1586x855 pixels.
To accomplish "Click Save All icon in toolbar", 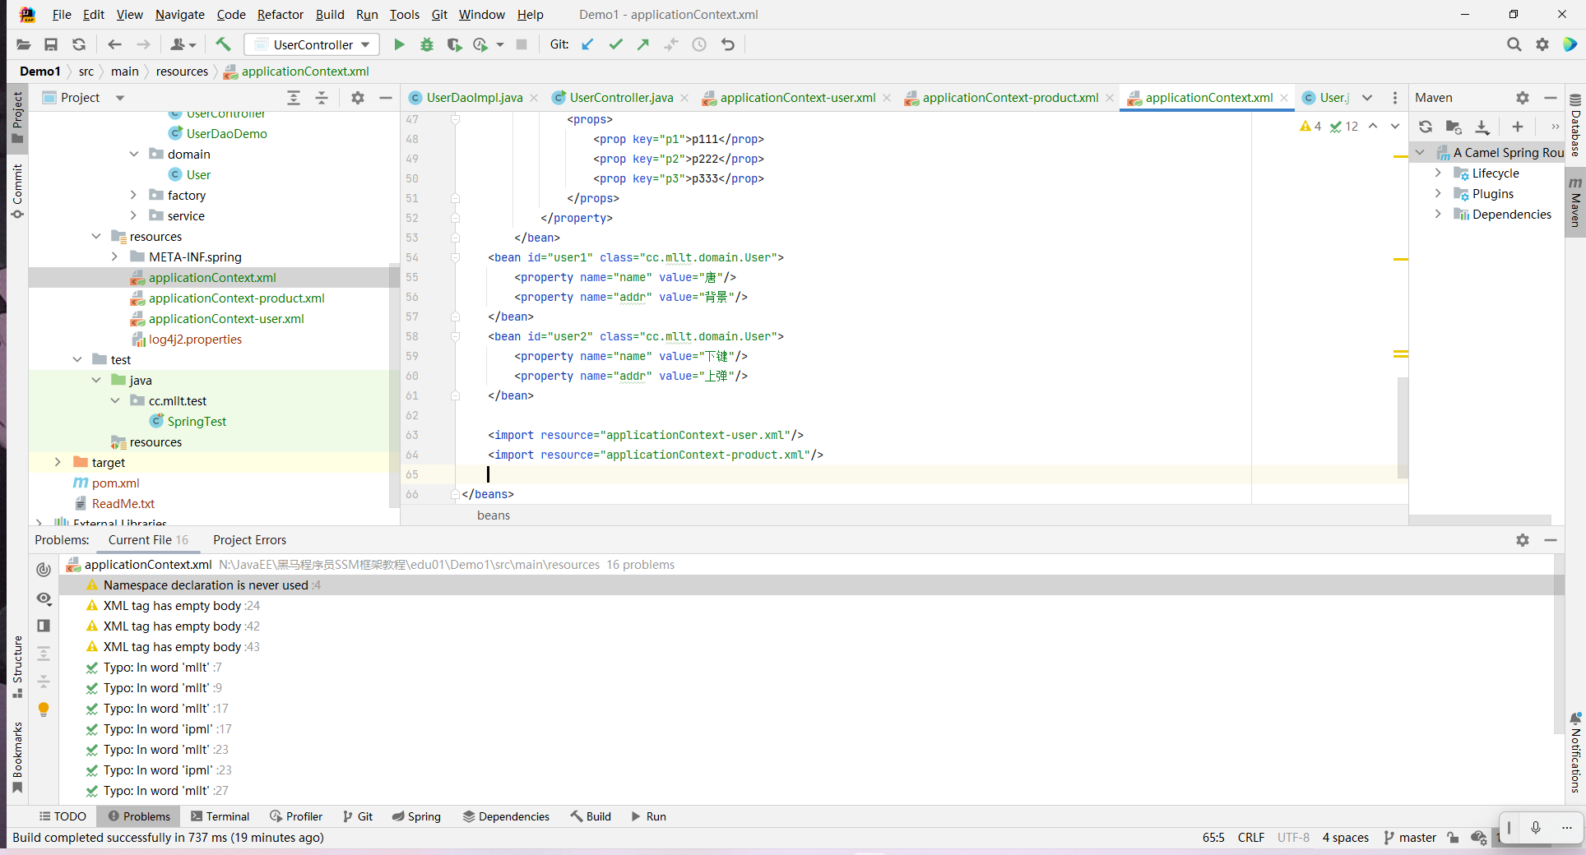I will coord(51,44).
